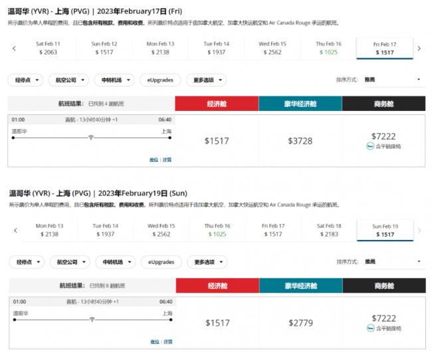Select Fri Feb 17 in the Feb 19 search

pos(273,230)
